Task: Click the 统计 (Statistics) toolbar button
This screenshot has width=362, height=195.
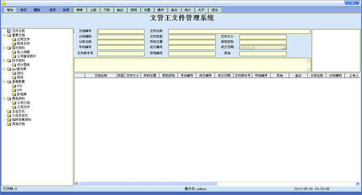Action: pos(188,10)
